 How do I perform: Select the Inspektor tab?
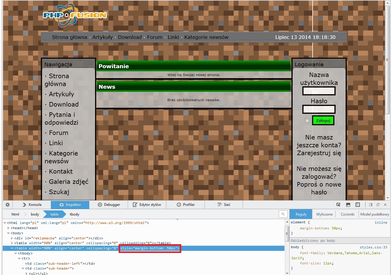click(70, 205)
